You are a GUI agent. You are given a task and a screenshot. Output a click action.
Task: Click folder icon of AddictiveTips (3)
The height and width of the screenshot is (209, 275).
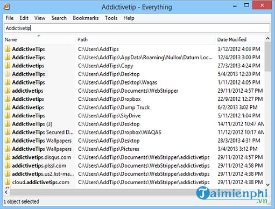coord(8,124)
